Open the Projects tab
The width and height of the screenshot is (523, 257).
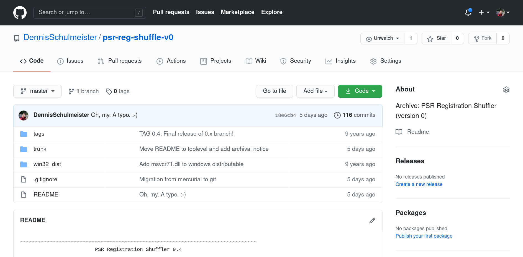(216, 61)
